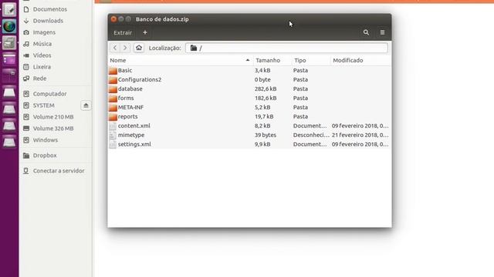Open Downloads in the file sidebar
This screenshot has width=494, height=277.
pyautogui.click(x=48, y=21)
